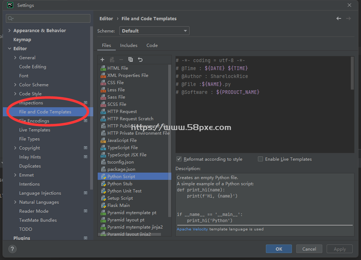361x260 pixels.
Task: Expand the General subsection
Action: click(x=15, y=57)
